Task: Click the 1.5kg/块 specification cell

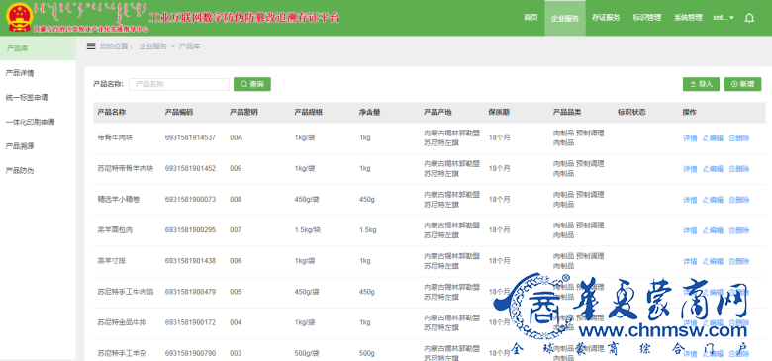Action: 308,229
